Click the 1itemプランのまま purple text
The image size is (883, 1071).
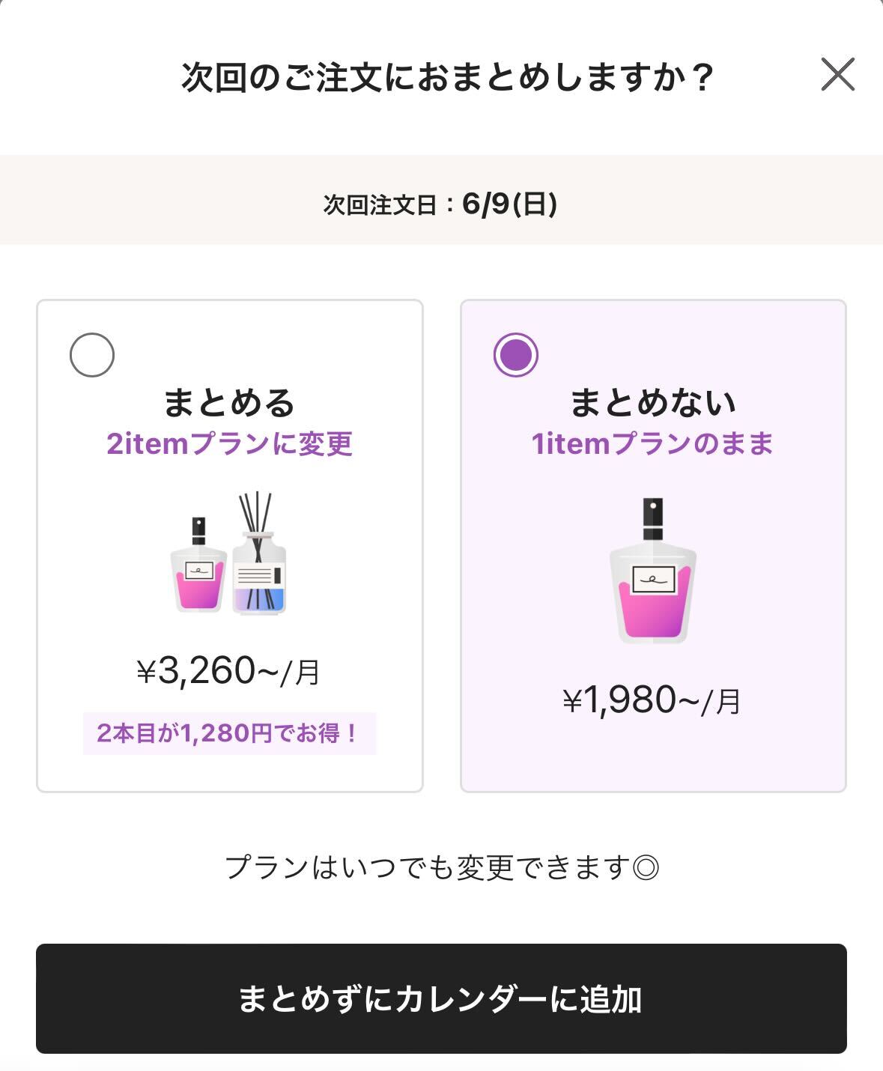[x=653, y=443]
